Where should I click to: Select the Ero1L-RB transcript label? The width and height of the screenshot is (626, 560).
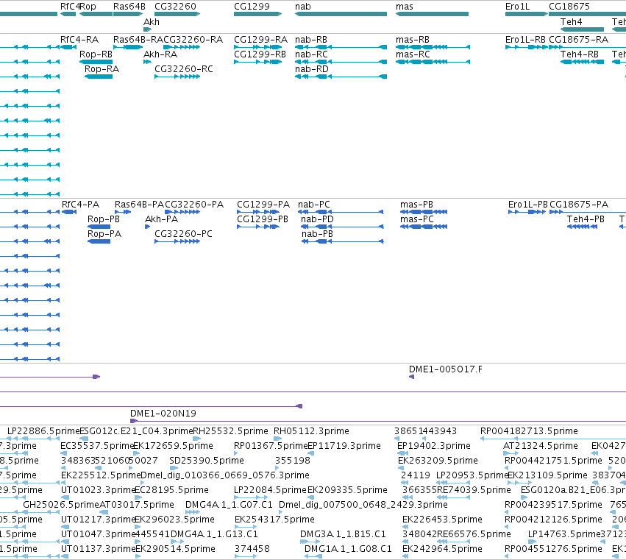coord(525,40)
